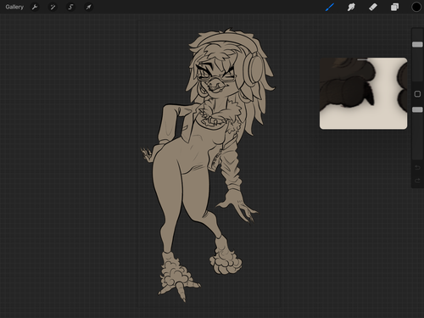Open the Layers panel
Image resolution: width=424 pixels, height=318 pixels.
click(394, 7)
